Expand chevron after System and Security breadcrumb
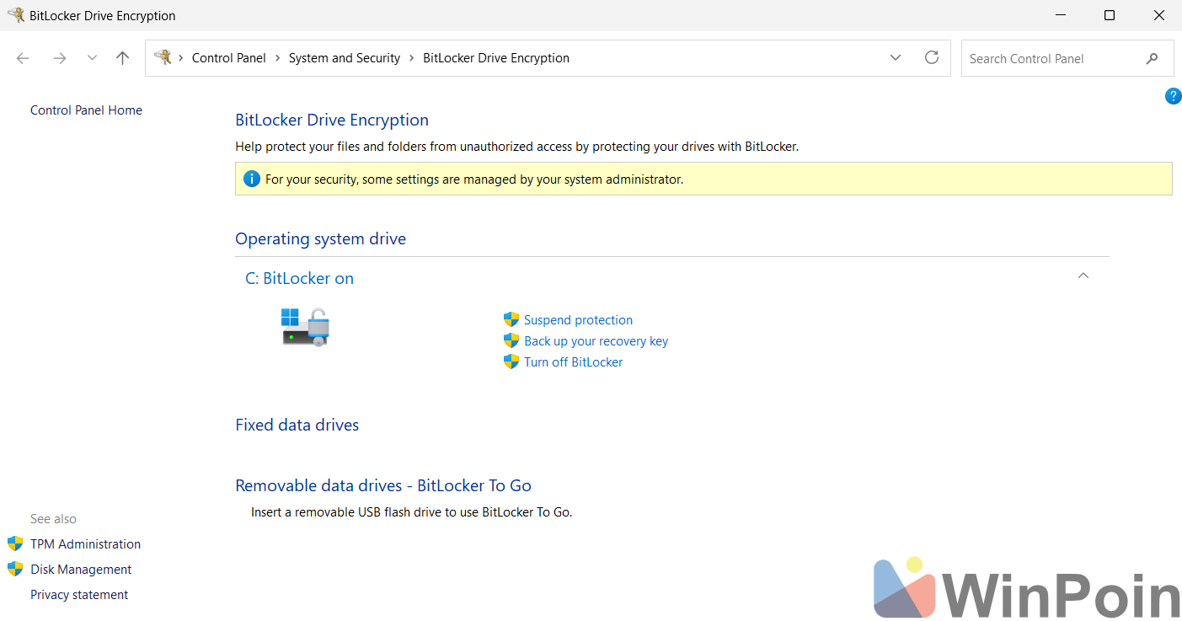The width and height of the screenshot is (1182, 621). (412, 58)
